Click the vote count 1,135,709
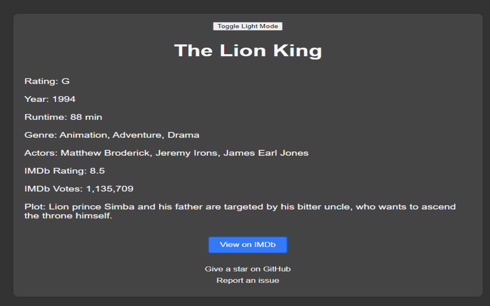 click(x=109, y=189)
